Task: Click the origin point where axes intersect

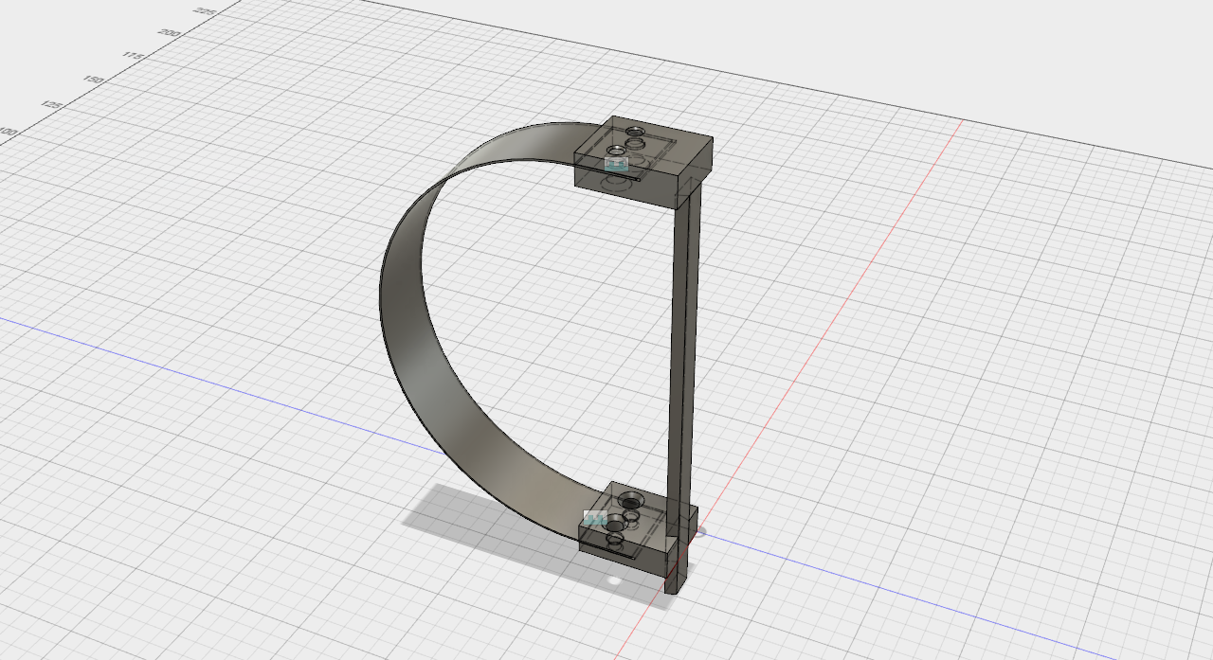Action: point(698,534)
